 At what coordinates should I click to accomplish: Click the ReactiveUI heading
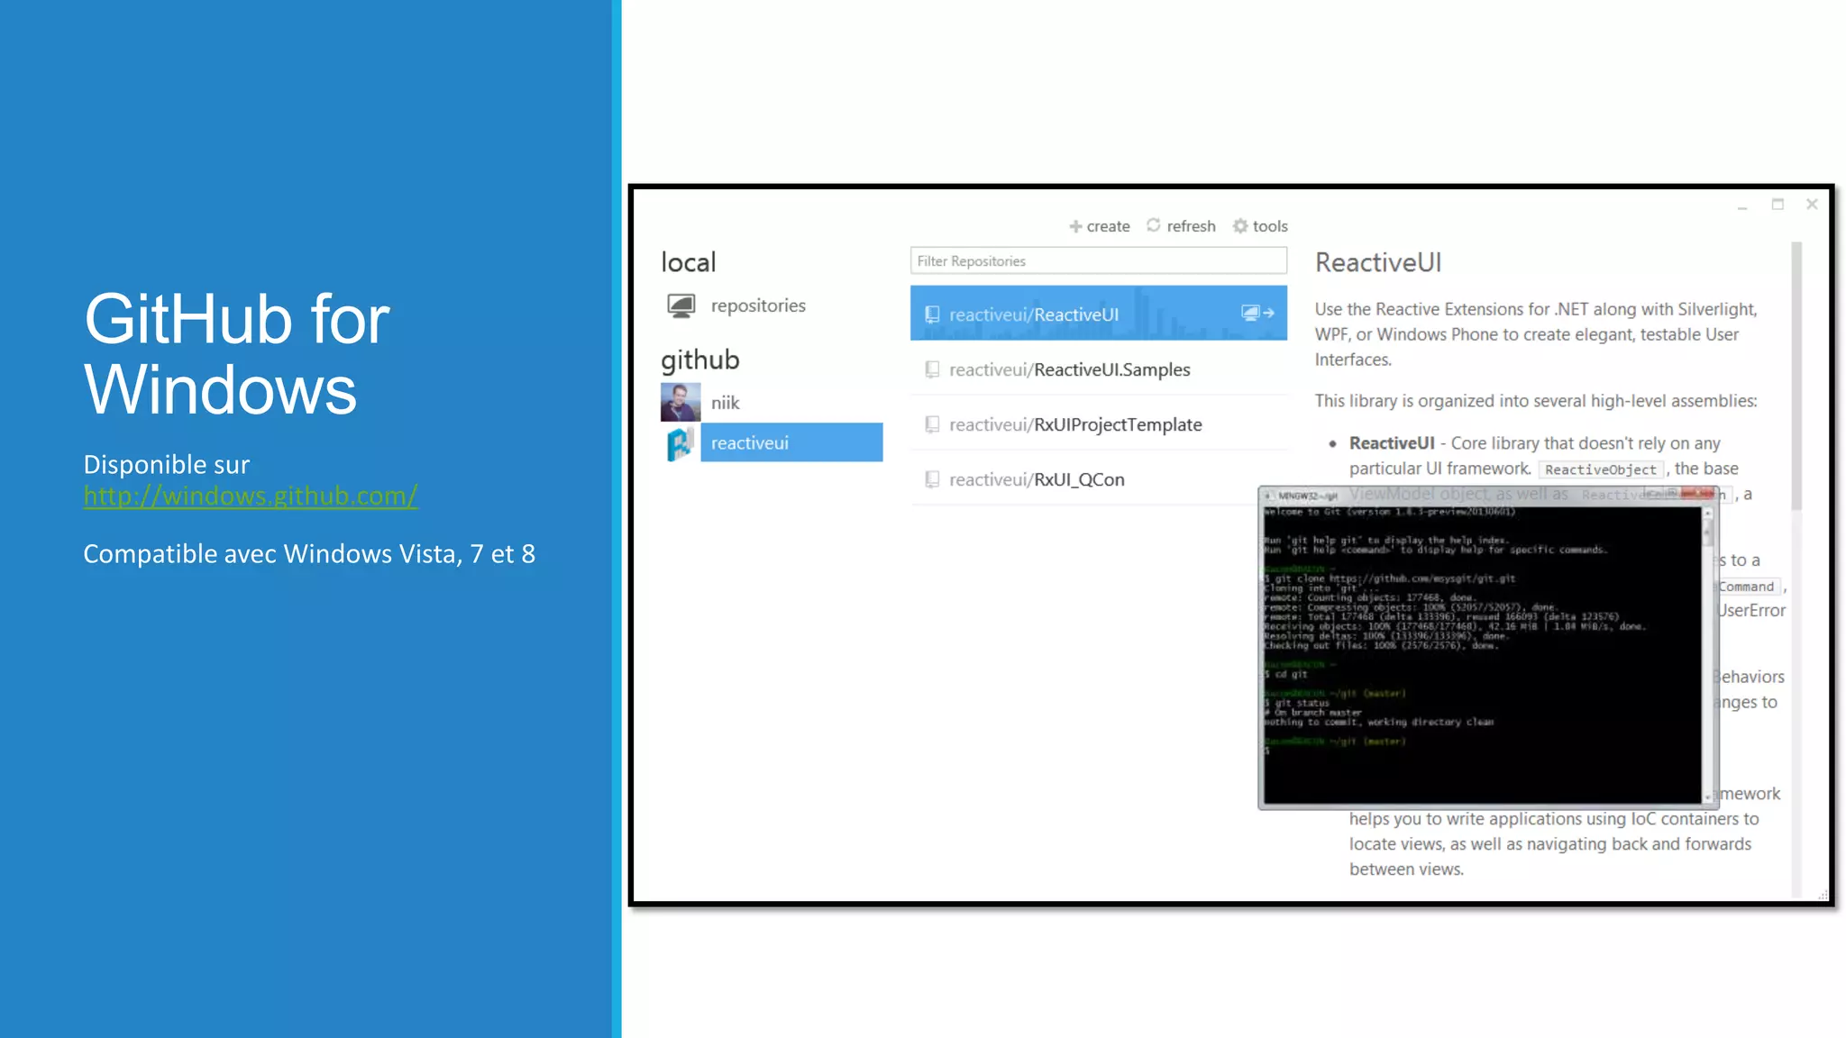click(x=1378, y=262)
